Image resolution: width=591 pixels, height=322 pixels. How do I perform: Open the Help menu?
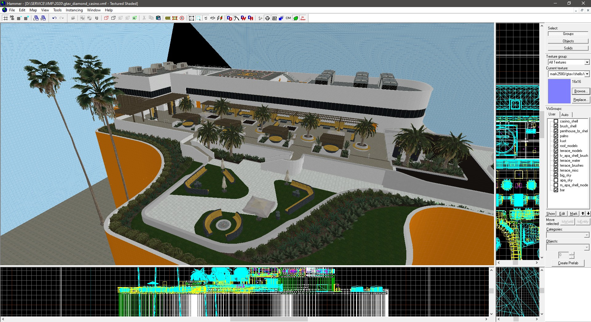(x=109, y=10)
